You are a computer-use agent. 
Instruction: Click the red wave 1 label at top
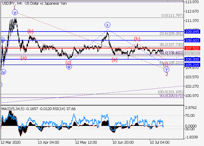[14, 7]
